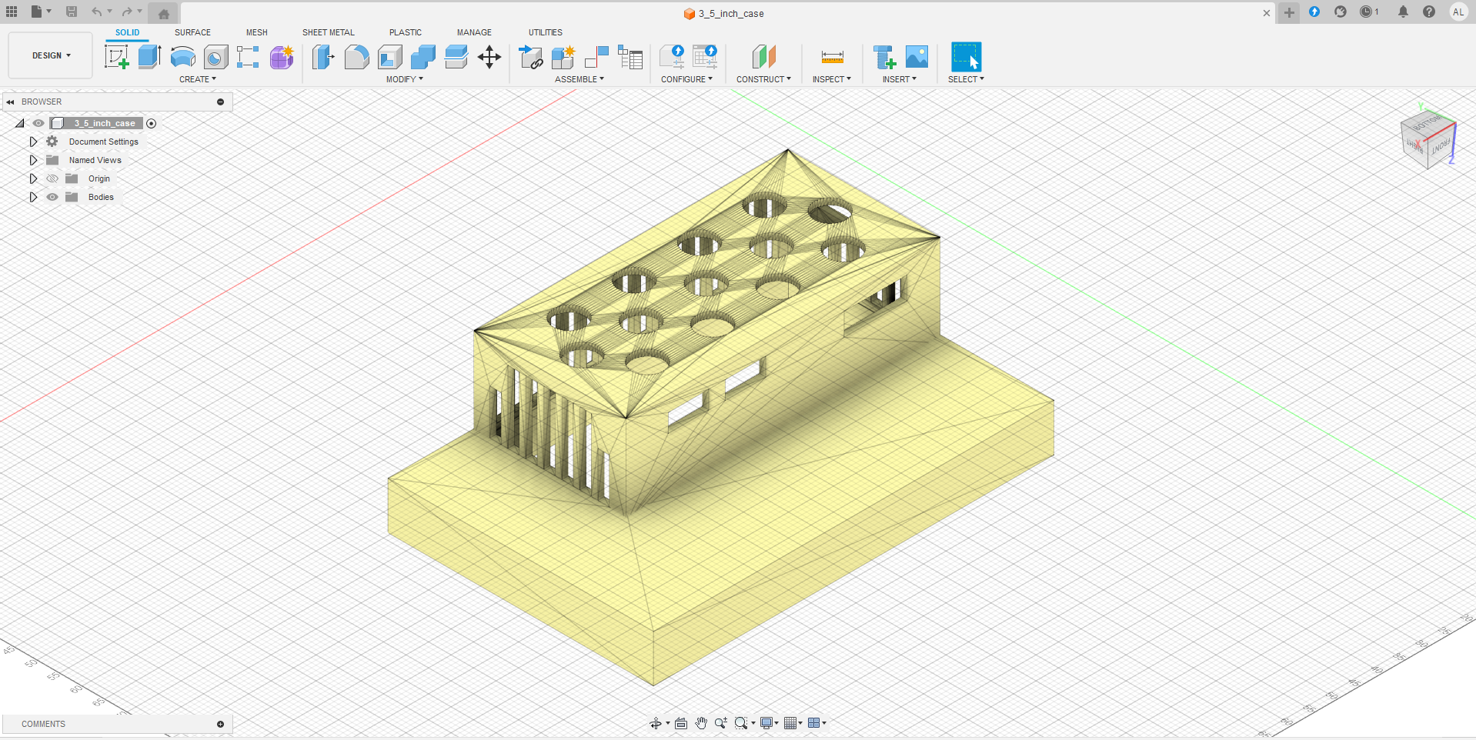This screenshot has width=1476, height=740.
Task: Click the ViewCube orientation widget
Action: point(1428,141)
